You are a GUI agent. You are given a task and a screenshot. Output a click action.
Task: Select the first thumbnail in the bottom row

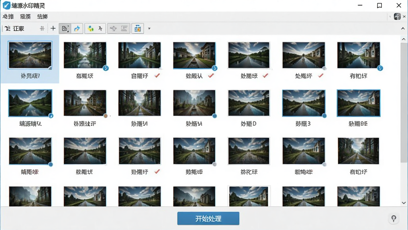click(30, 196)
